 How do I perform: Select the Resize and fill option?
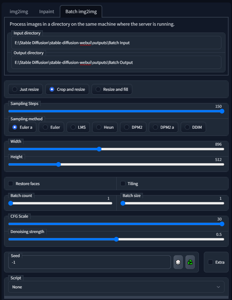coord(112,89)
